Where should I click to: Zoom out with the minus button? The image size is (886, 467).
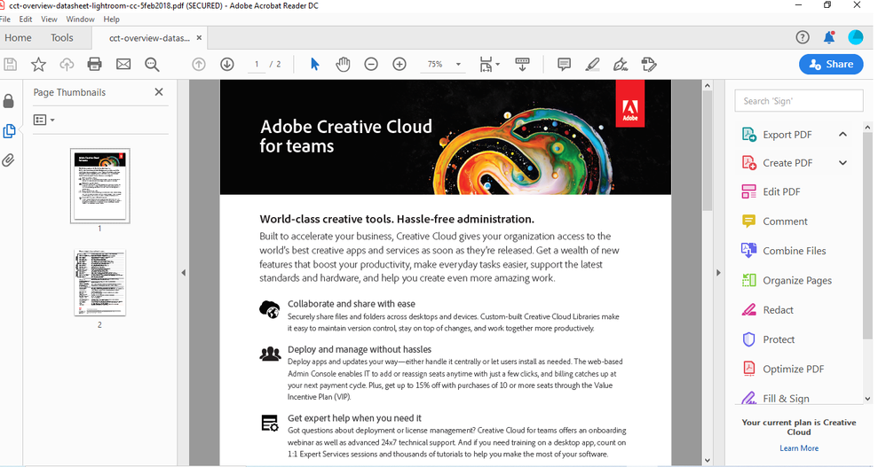pos(371,65)
